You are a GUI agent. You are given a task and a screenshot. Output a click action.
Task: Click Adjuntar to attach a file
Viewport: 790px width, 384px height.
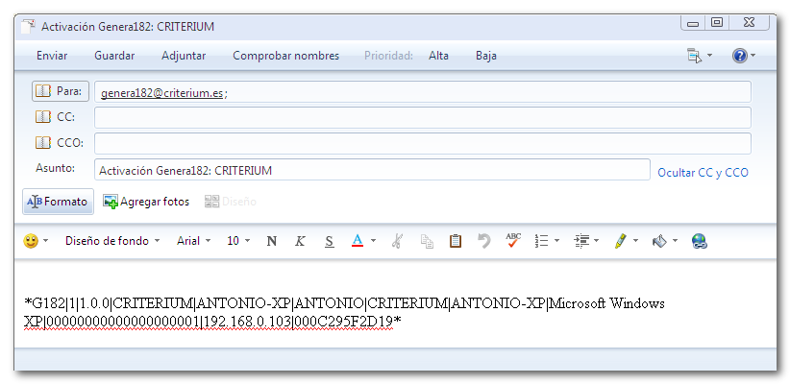pyautogui.click(x=184, y=56)
